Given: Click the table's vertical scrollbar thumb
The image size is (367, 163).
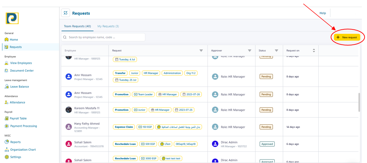Looking at the screenshot, I should click(359, 102).
